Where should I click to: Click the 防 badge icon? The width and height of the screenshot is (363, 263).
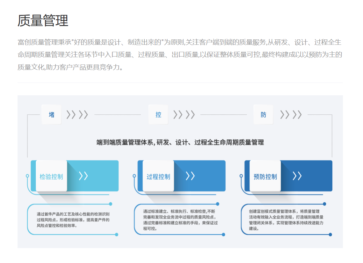point(263,114)
